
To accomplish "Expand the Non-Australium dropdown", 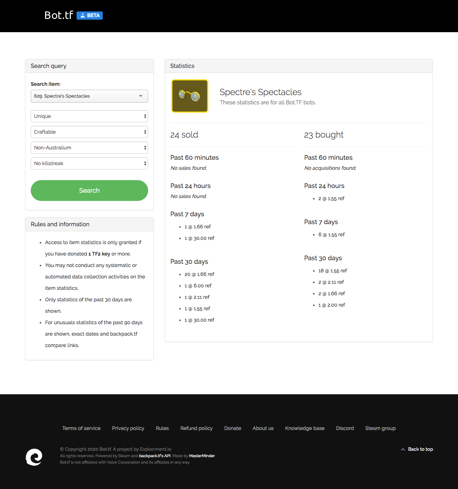I will tap(89, 148).
